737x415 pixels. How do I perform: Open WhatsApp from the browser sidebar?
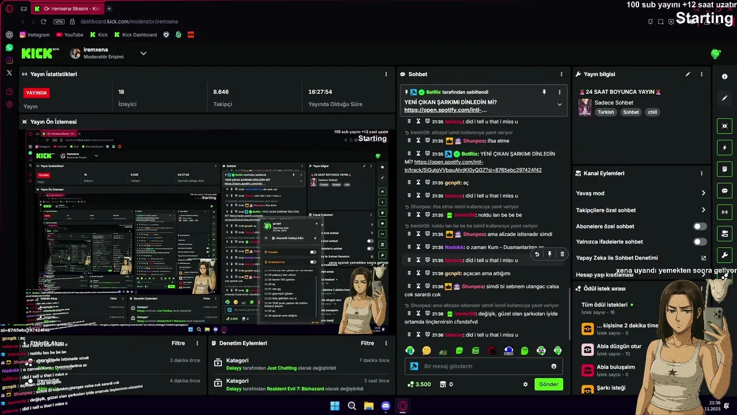click(9, 47)
